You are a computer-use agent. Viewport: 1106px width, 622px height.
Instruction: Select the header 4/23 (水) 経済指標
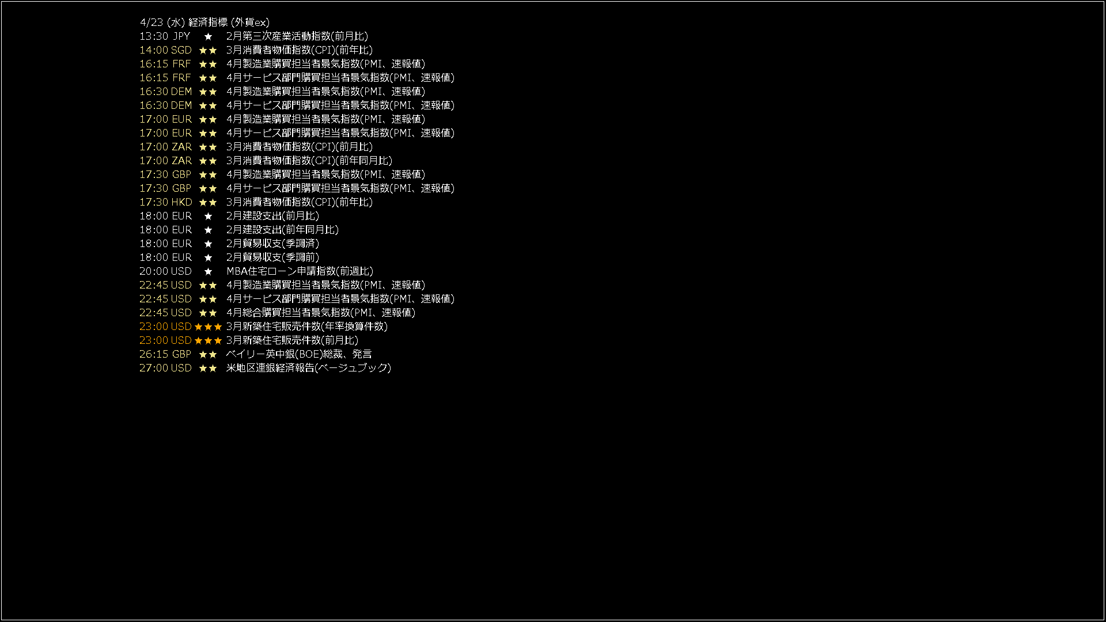pos(204,22)
